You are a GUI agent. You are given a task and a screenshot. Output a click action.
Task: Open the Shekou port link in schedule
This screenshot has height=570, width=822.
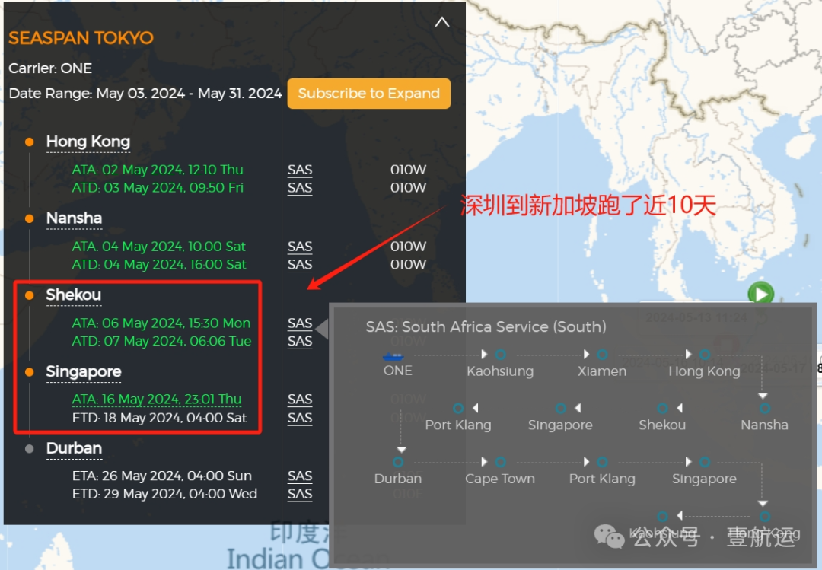[73, 295]
